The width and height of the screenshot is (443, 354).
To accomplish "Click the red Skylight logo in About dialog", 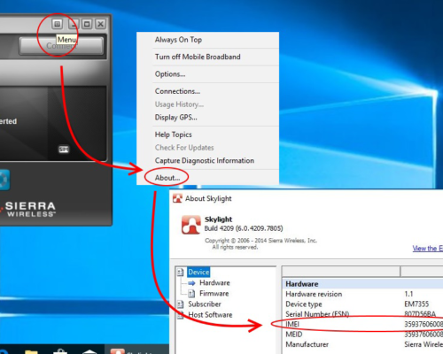I will pyautogui.click(x=191, y=225).
